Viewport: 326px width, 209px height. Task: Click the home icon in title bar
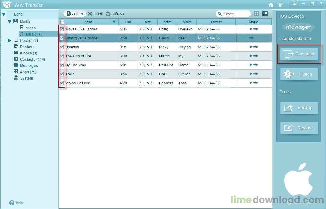(271, 5)
